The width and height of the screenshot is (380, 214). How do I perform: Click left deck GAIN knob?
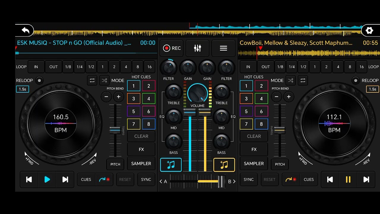188,68
